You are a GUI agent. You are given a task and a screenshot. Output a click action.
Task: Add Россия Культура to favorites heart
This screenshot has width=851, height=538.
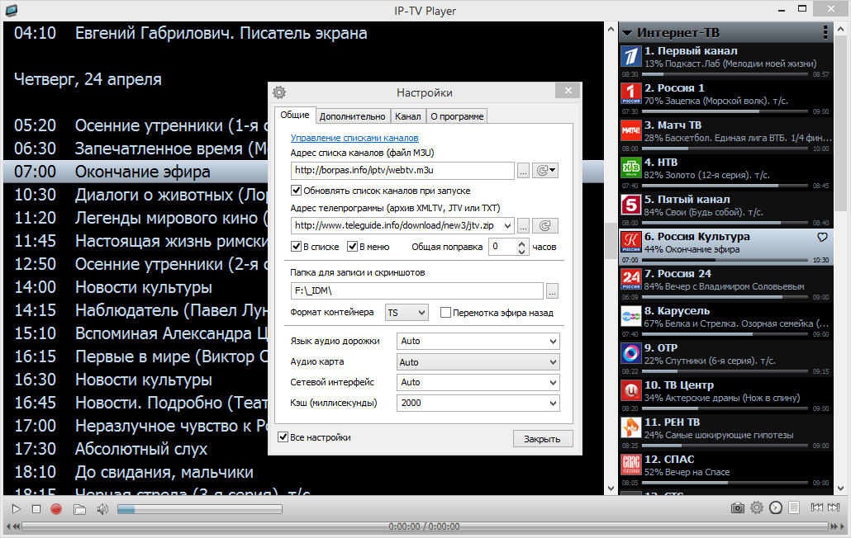(821, 238)
